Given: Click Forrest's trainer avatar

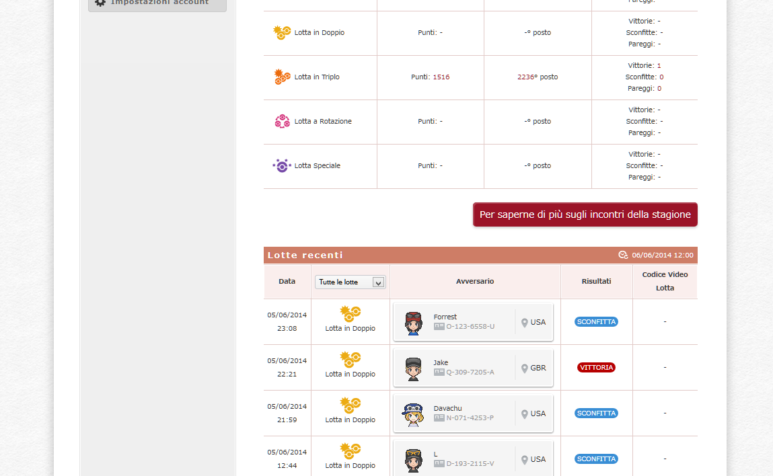Looking at the screenshot, I should pyautogui.click(x=413, y=323).
